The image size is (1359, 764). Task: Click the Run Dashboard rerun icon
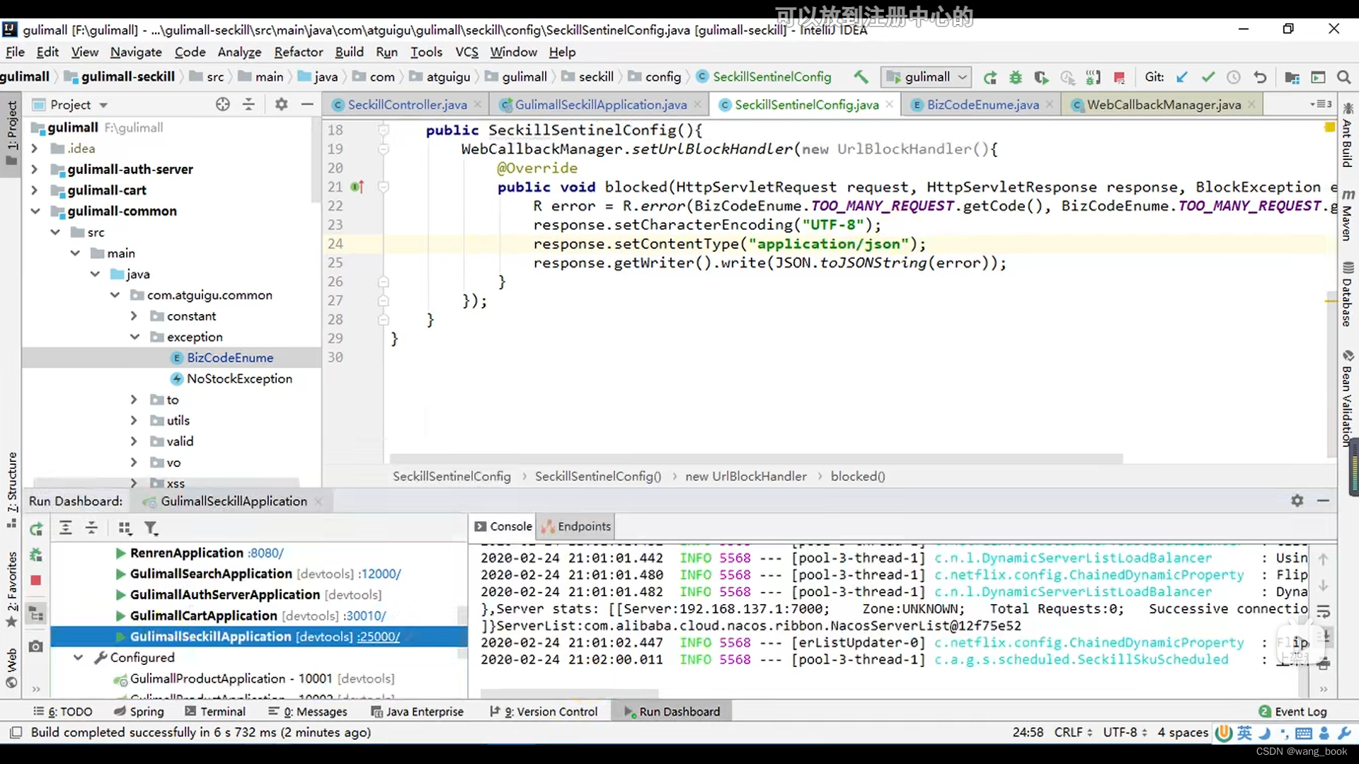point(36,528)
